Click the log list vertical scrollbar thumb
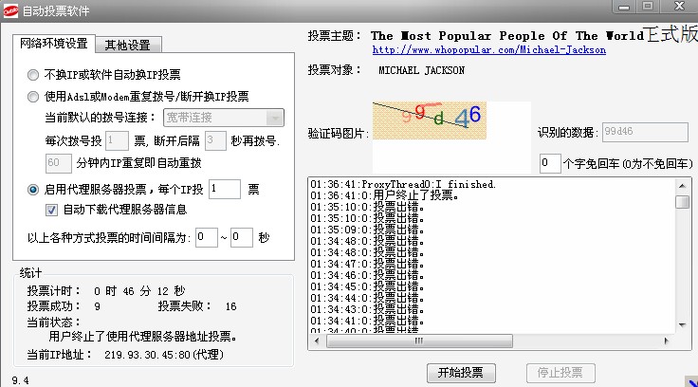Image resolution: width=698 pixels, height=387 pixels. coord(682,202)
